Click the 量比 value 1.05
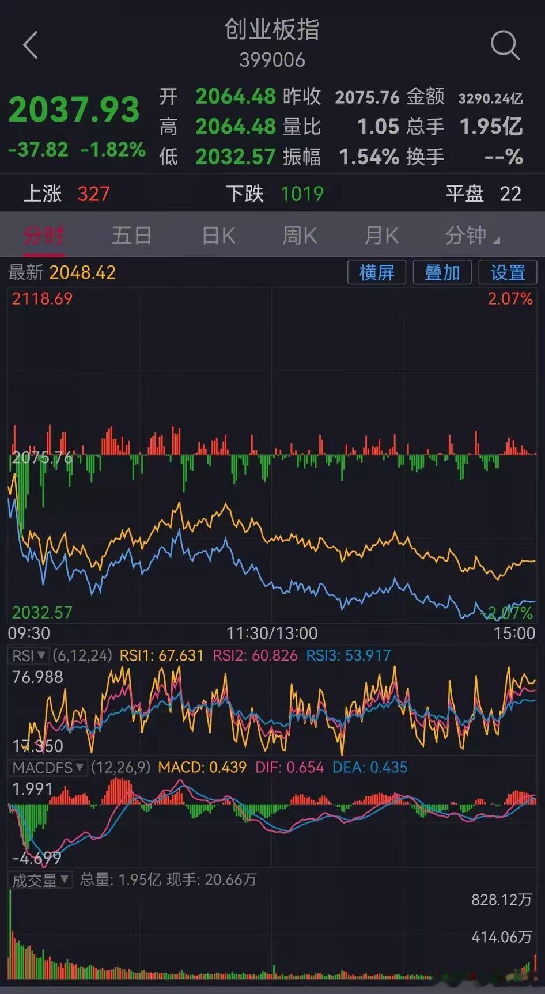 point(378,126)
